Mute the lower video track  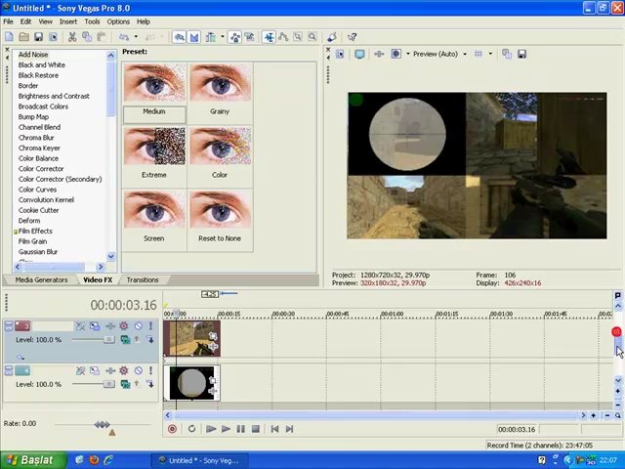[x=139, y=371]
